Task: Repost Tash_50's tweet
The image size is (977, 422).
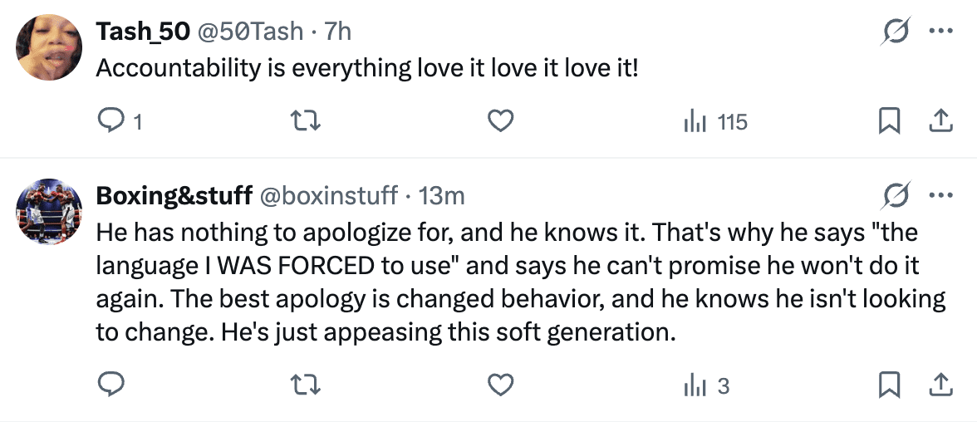Action: (307, 122)
